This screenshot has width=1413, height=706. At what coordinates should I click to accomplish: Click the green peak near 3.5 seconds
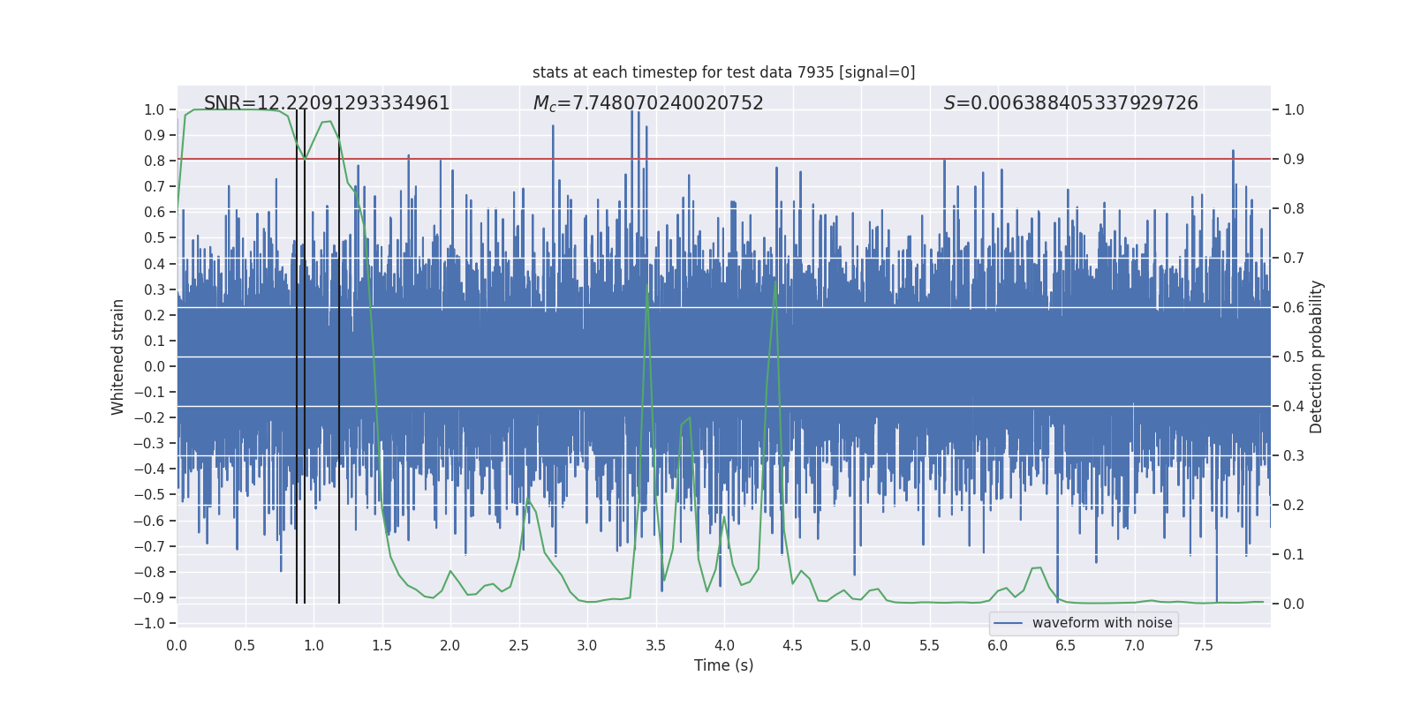coord(648,286)
